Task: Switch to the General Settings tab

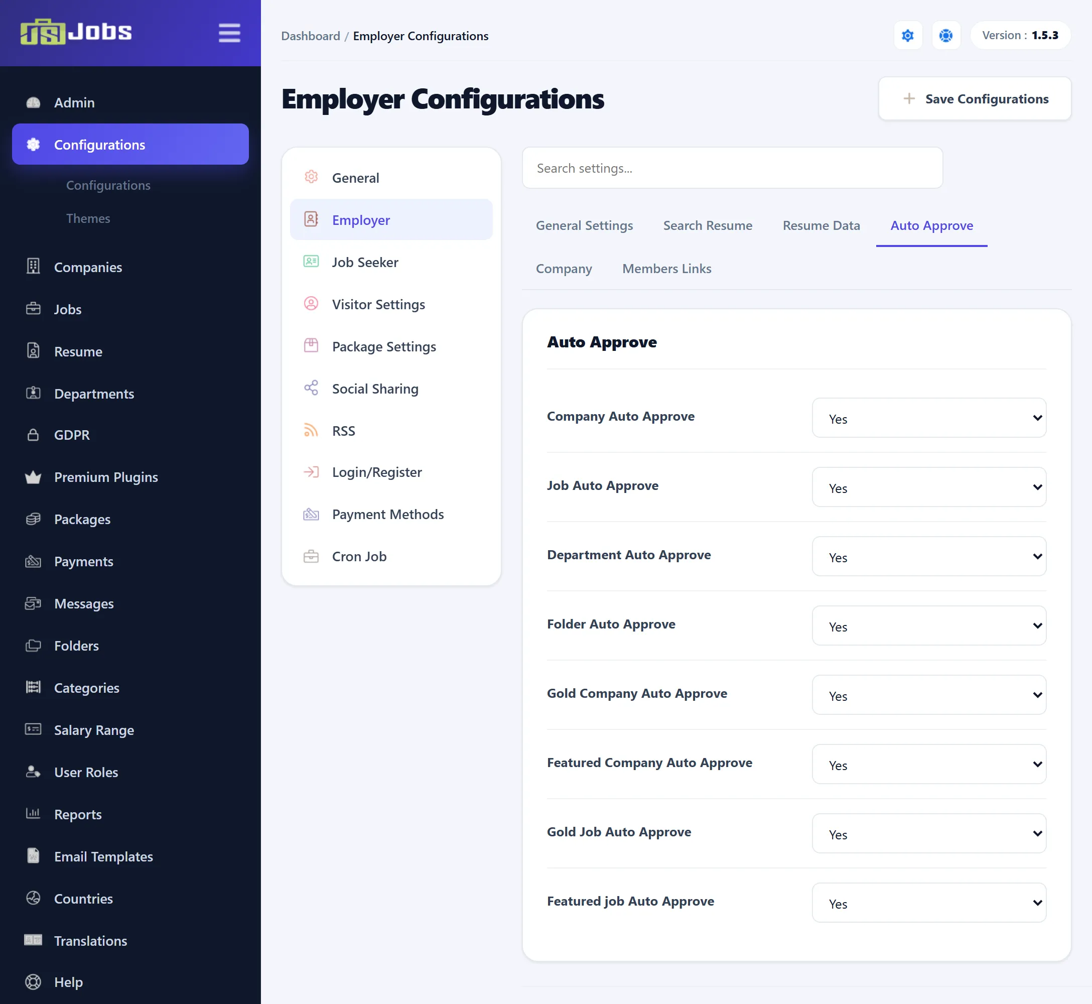Action: coord(584,225)
